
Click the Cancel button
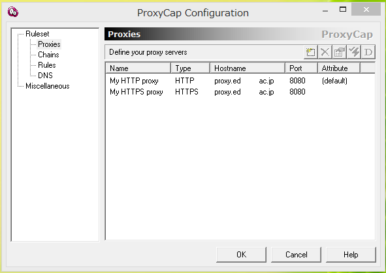[296, 255]
